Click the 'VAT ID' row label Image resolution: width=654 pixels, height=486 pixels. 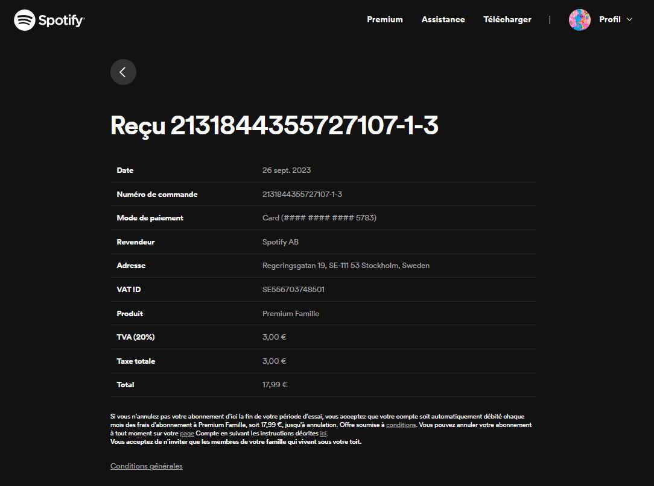click(129, 290)
